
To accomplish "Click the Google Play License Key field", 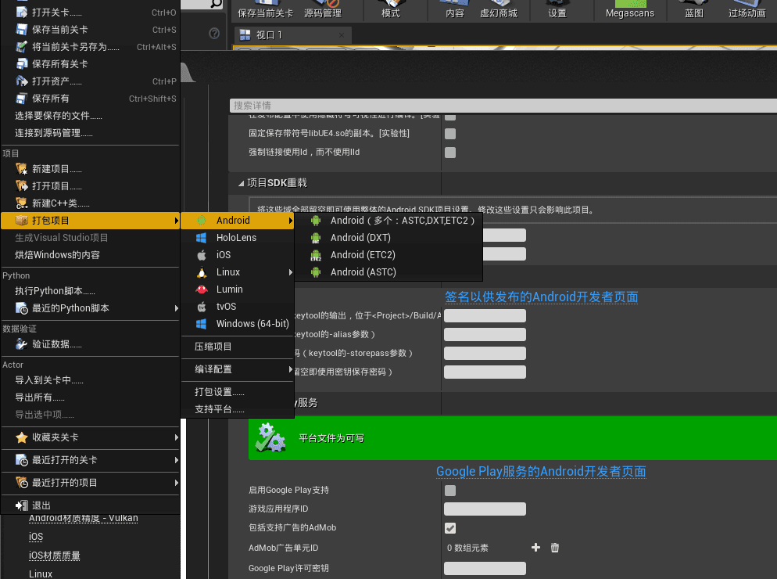I will point(485,569).
